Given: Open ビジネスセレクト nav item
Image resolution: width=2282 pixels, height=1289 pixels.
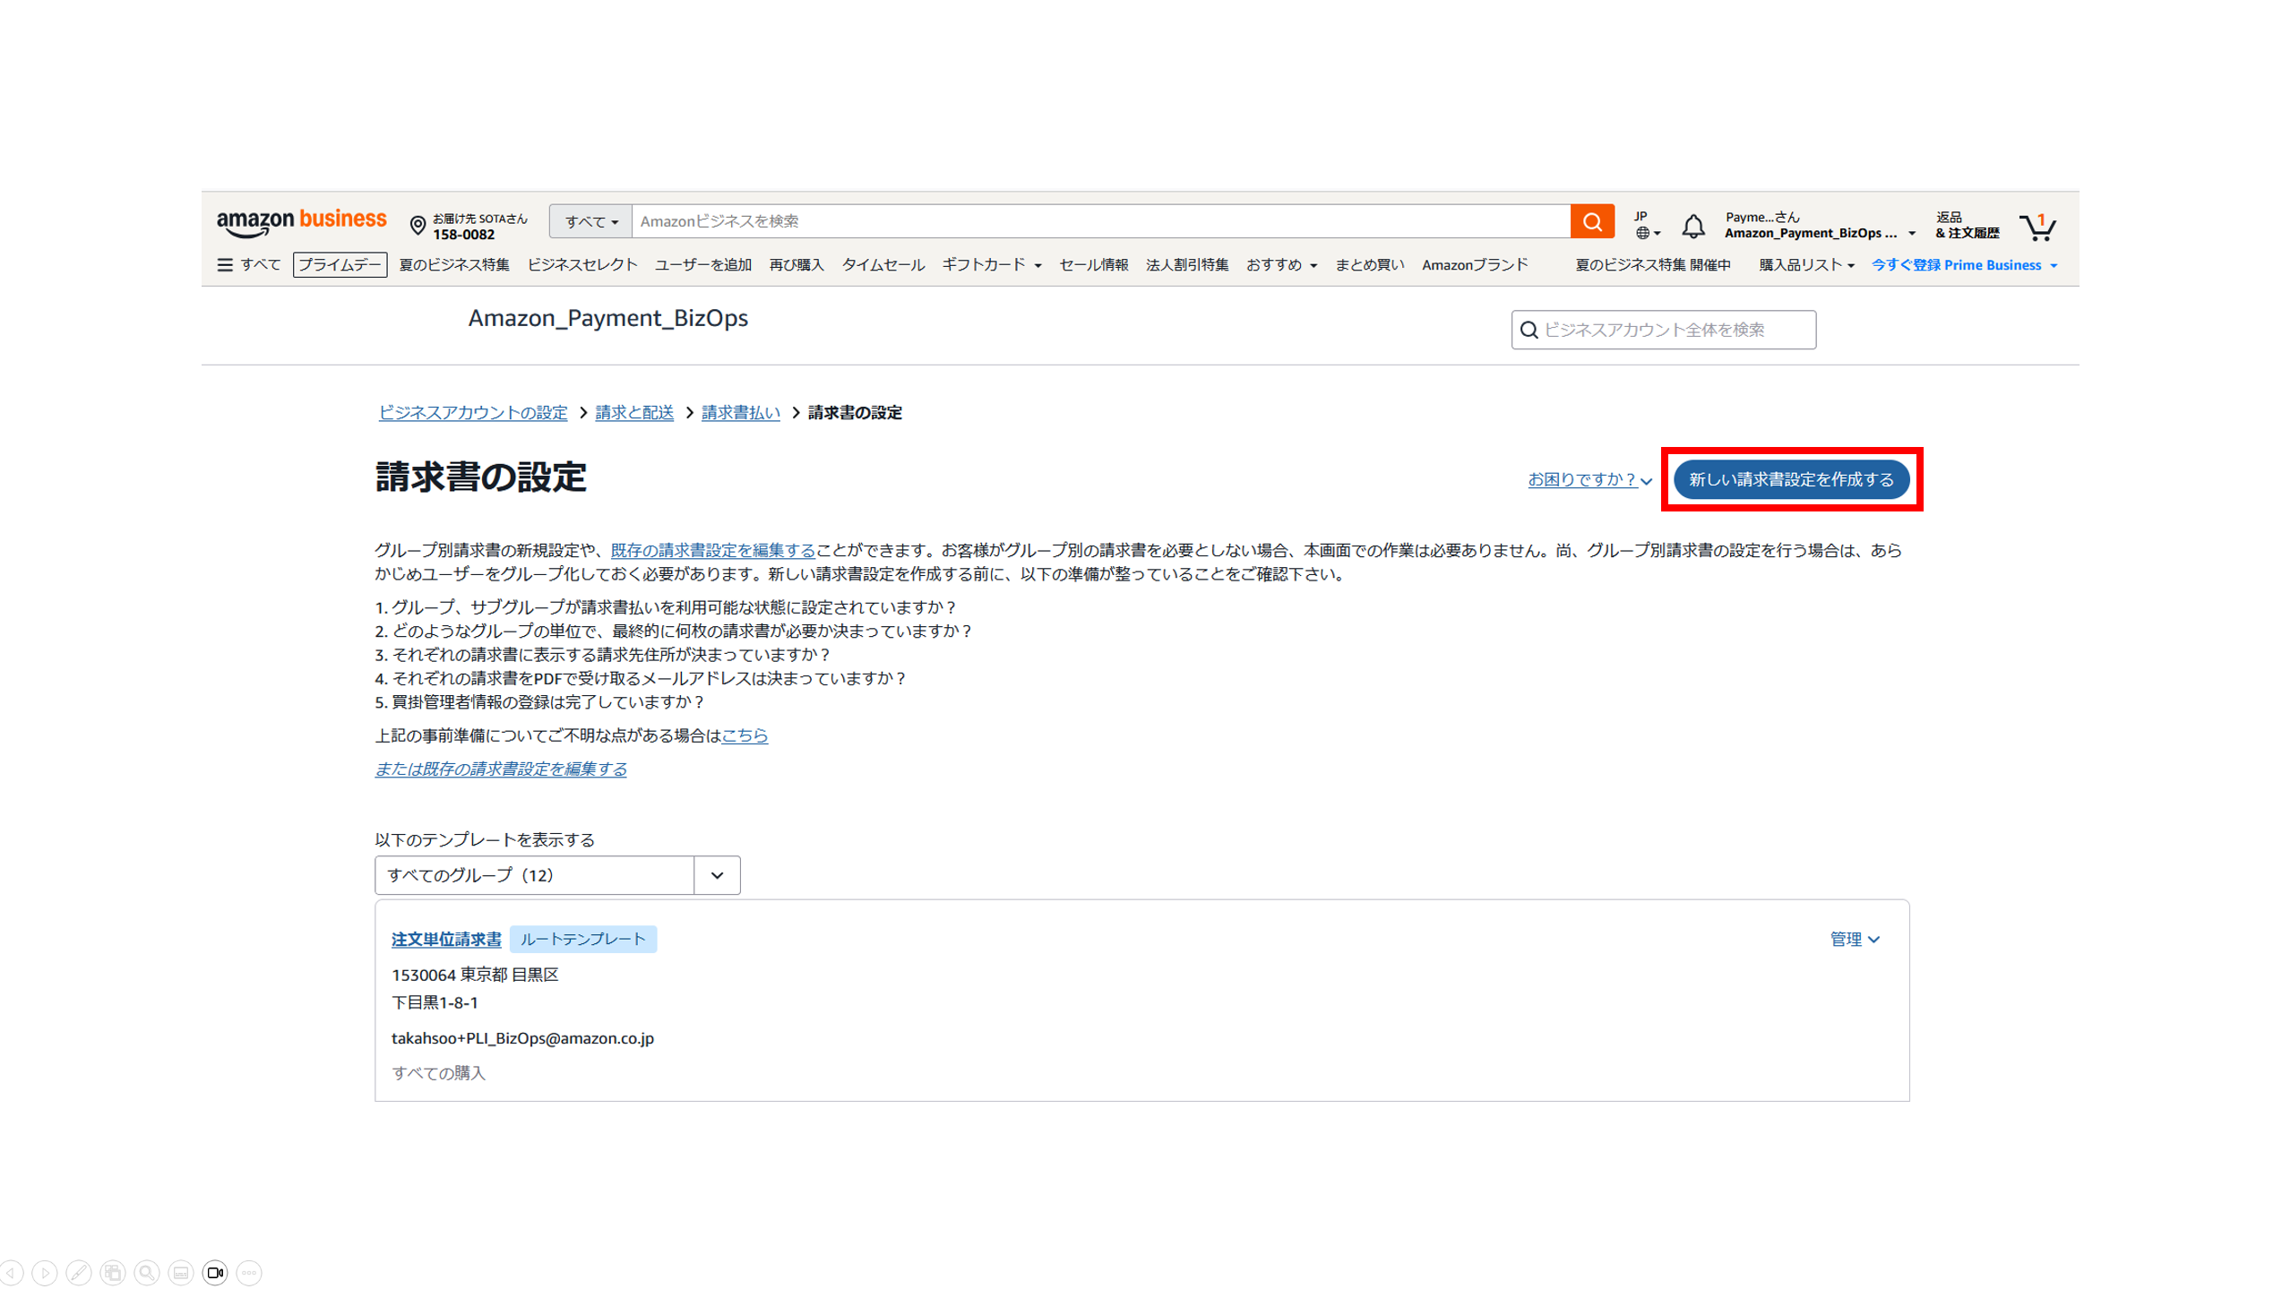Looking at the screenshot, I should [582, 265].
